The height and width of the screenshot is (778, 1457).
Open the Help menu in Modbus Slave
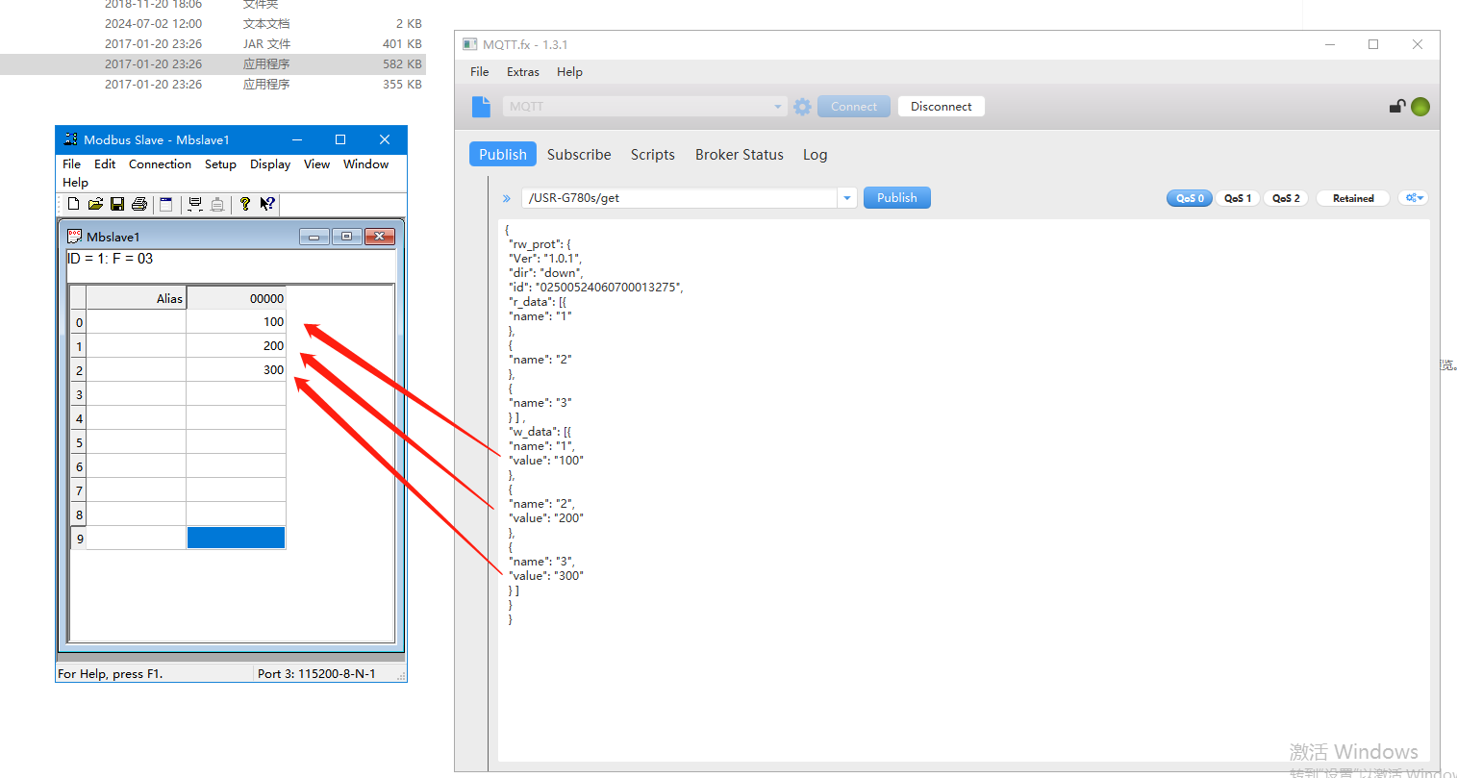pos(75,183)
